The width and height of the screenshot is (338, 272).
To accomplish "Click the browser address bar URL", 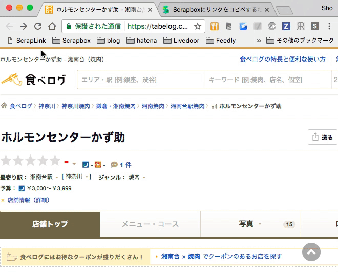I will (158, 26).
